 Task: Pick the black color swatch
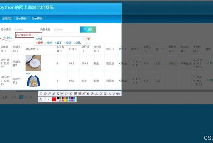[x=58, y=98]
